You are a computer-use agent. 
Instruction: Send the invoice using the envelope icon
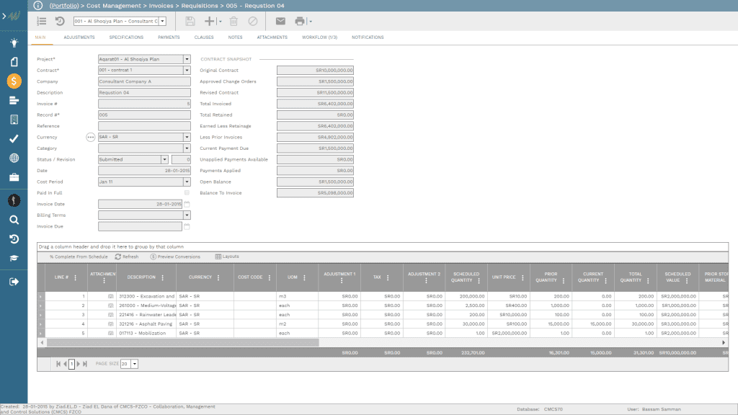click(280, 21)
